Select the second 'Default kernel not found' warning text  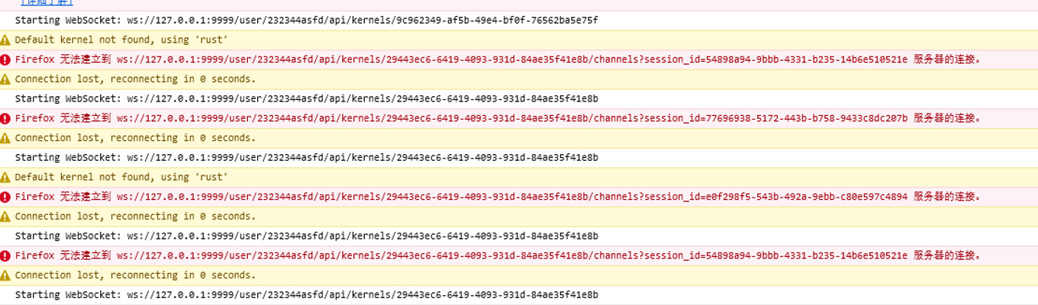(122, 177)
